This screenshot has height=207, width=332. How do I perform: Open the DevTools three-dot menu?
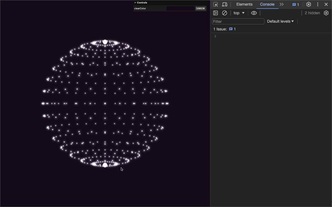[318, 4]
